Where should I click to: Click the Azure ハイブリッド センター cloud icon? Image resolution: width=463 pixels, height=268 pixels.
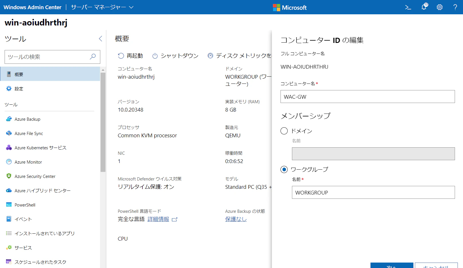(9, 190)
